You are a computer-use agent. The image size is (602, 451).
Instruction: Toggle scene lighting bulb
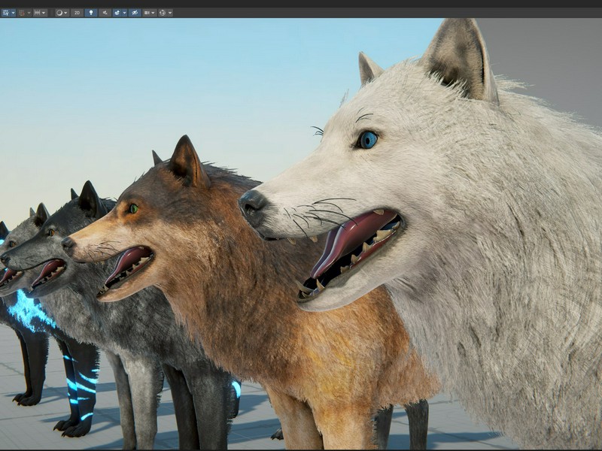coord(91,13)
